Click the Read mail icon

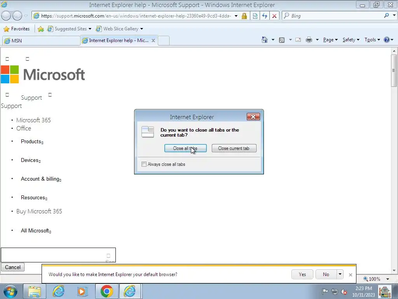(298, 40)
